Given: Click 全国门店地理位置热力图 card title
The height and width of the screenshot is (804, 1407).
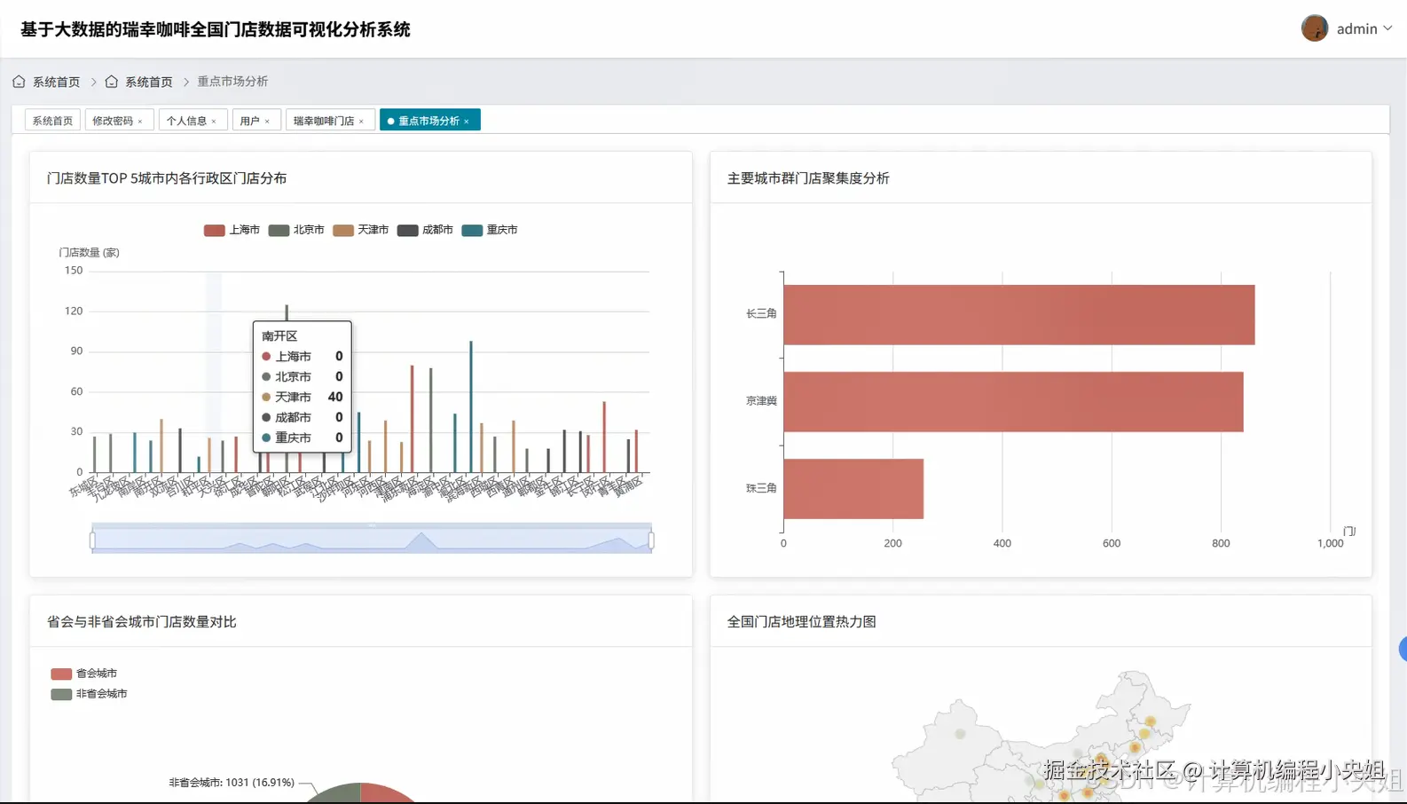Looking at the screenshot, I should coord(802,622).
